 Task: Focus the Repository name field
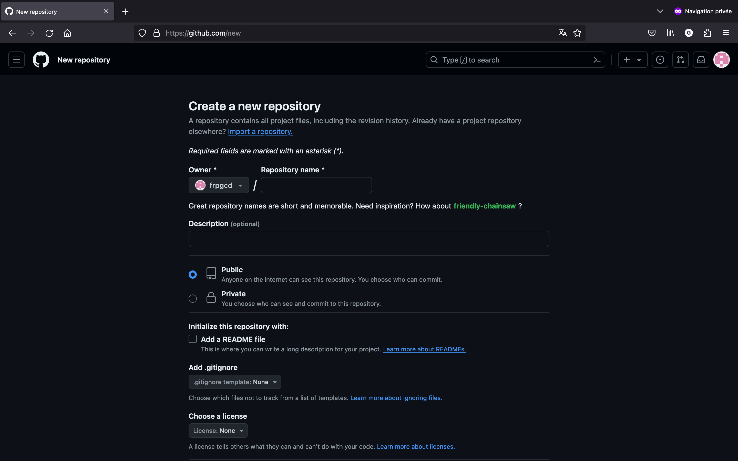coord(316,185)
